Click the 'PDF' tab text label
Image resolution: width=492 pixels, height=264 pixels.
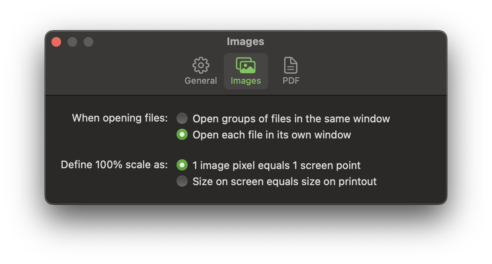point(291,80)
